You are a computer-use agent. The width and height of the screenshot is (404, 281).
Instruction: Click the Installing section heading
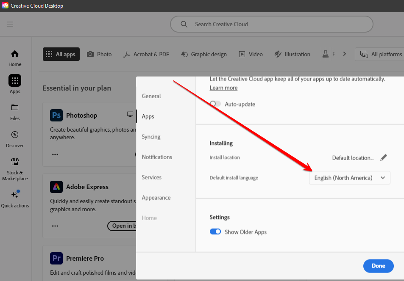point(221,143)
